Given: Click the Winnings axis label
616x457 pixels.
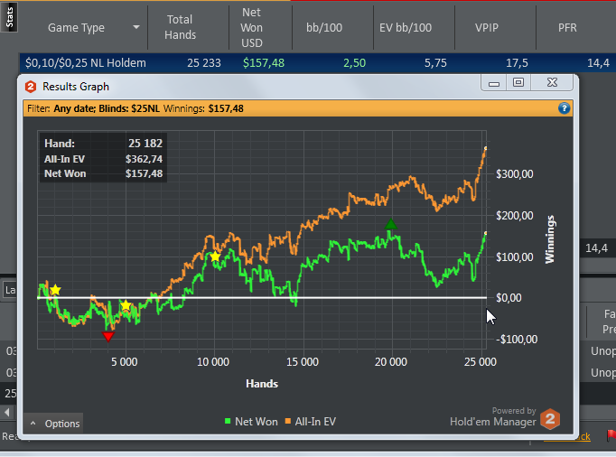Looking at the screenshot, I should pyautogui.click(x=549, y=239).
